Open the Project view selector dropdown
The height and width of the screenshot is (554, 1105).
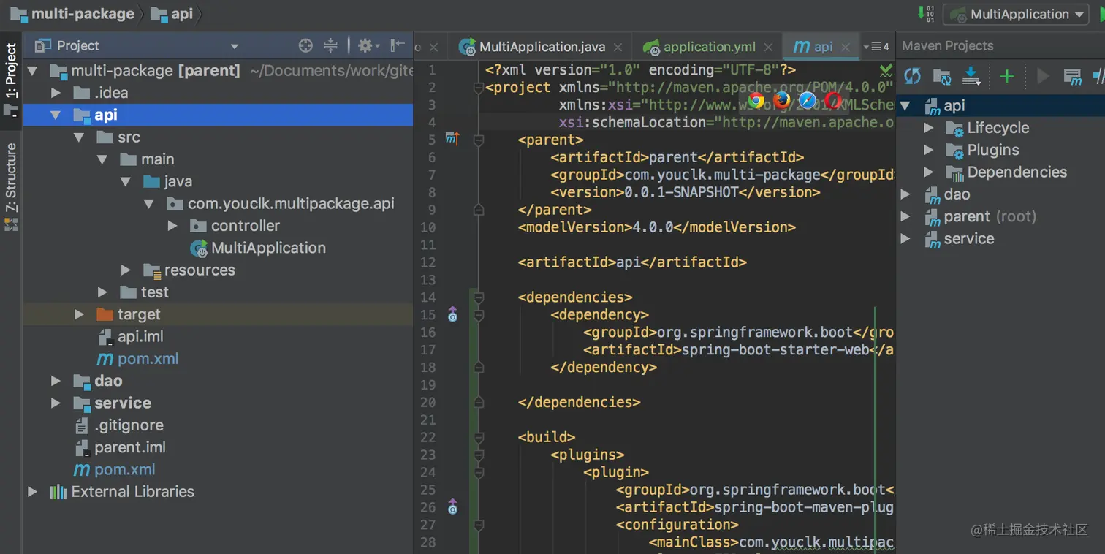tap(235, 46)
